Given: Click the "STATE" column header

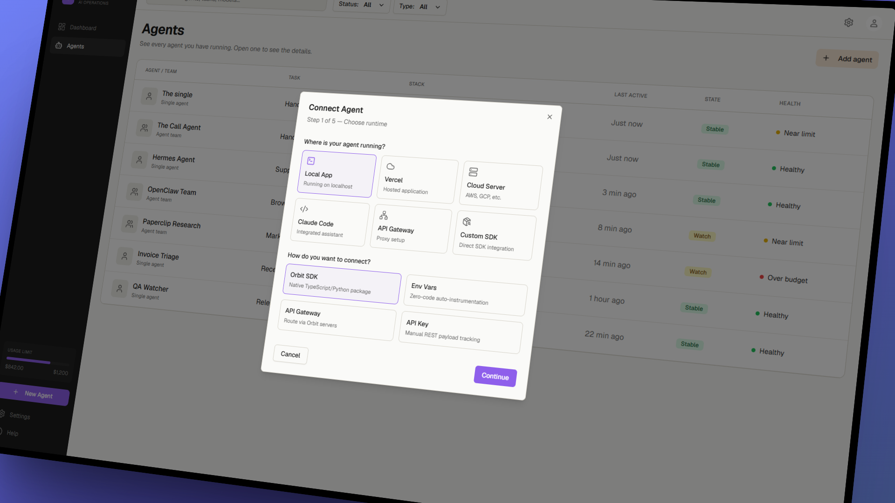Looking at the screenshot, I should [712, 99].
